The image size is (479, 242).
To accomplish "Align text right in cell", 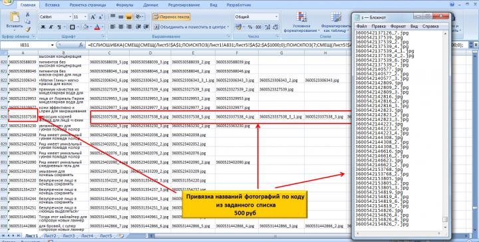I will point(128,27).
